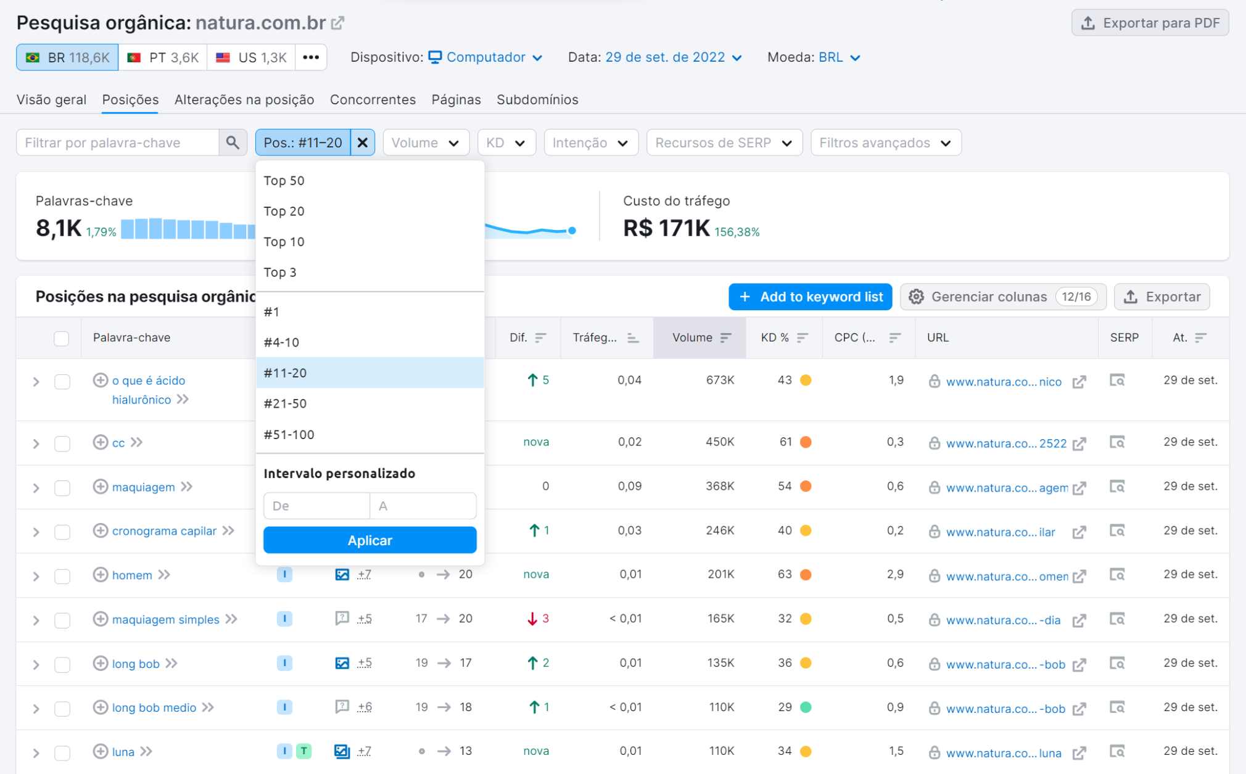Image resolution: width=1246 pixels, height=774 pixels.
Task: Open the Recursos de SERP dropdown
Action: click(724, 142)
